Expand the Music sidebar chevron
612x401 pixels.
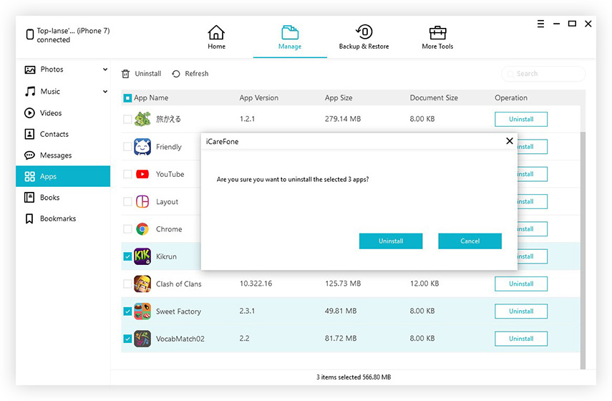click(x=105, y=92)
